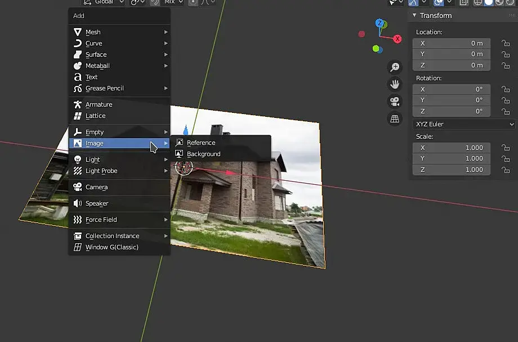The height and width of the screenshot is (342, 518).
Task: Choose Reference from Image submenu
Action: coord(201,143)
